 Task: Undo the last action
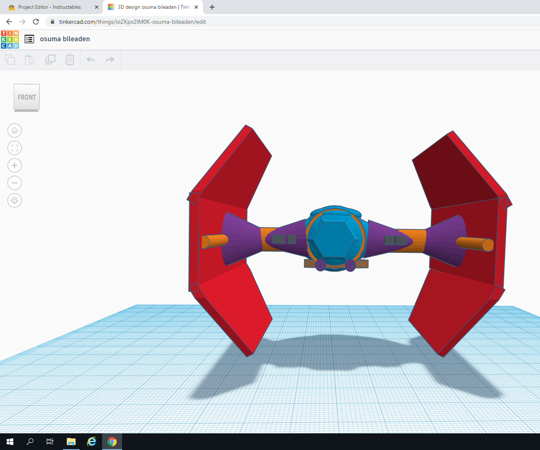(x=91, y=60)
